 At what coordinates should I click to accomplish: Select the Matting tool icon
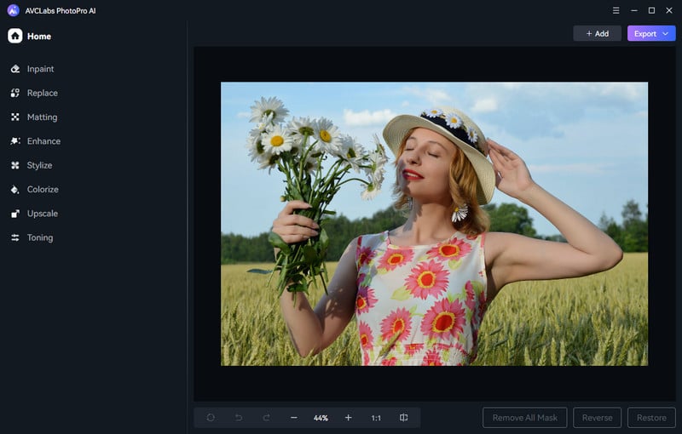click(15, 117)
